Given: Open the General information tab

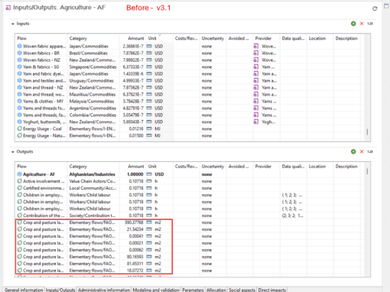Looking at the screenshot, I should click(x=24, y=290).
